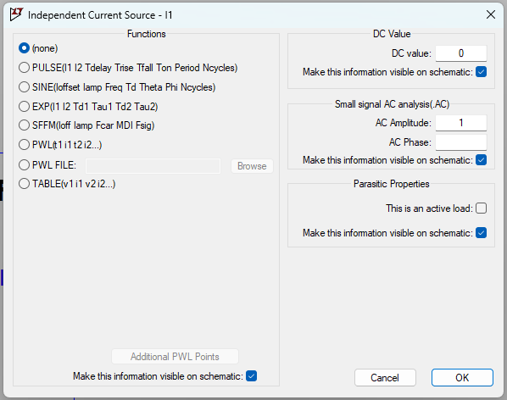Uncheck Functions visible on schematic checkbox
Image resolution: width=507 pixels, height=400 pixels.
pos(251,375)
